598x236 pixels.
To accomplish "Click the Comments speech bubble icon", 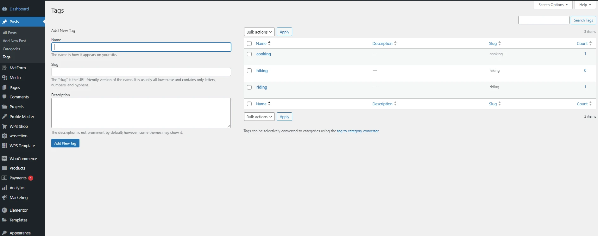I will click(x=4, y=97).
